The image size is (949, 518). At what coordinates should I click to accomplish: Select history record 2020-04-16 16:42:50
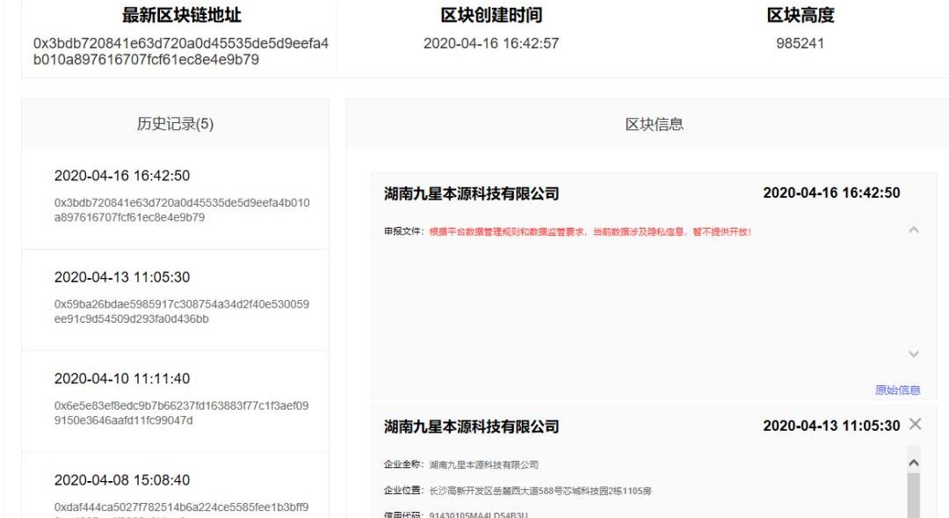(121, 176)
